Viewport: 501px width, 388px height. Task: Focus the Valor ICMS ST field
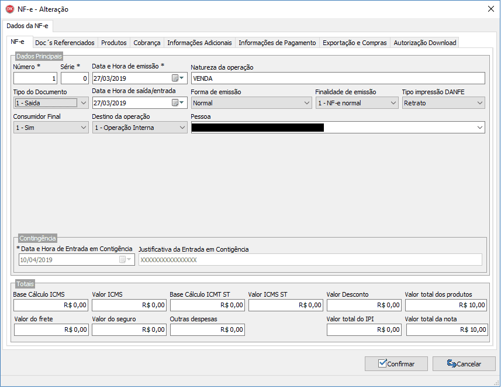tap(286, 305)
